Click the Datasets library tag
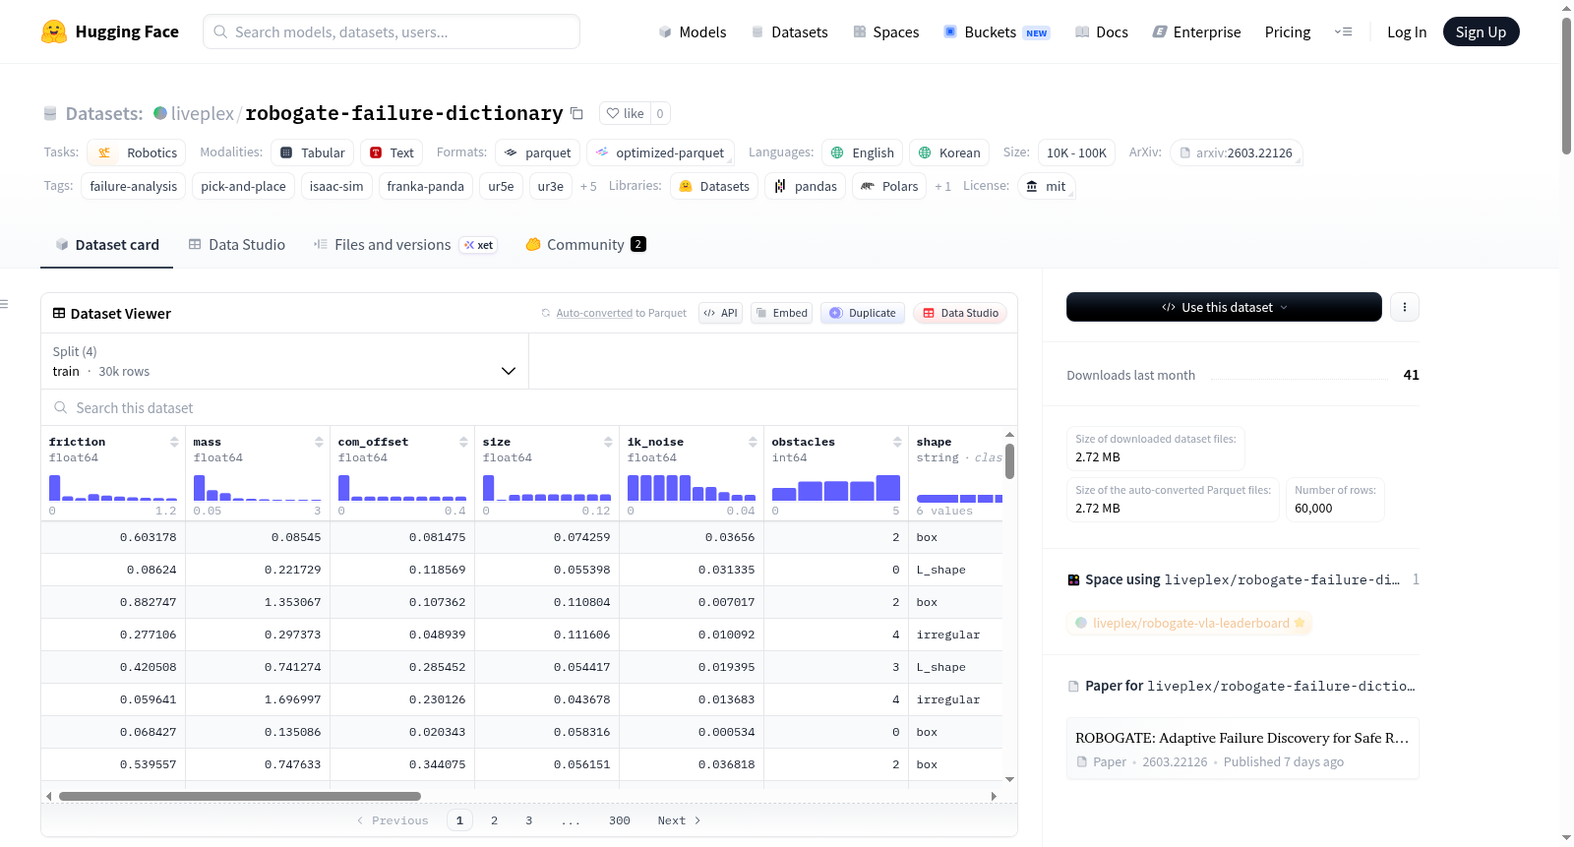1574x847 pixels. (x=714, y=186)
